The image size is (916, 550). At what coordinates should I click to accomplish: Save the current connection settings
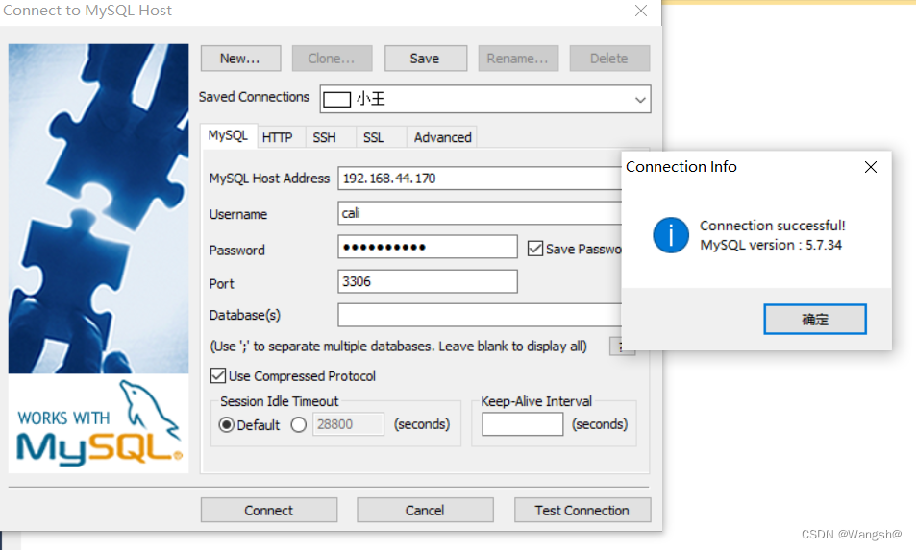click(x=425, y=59)
